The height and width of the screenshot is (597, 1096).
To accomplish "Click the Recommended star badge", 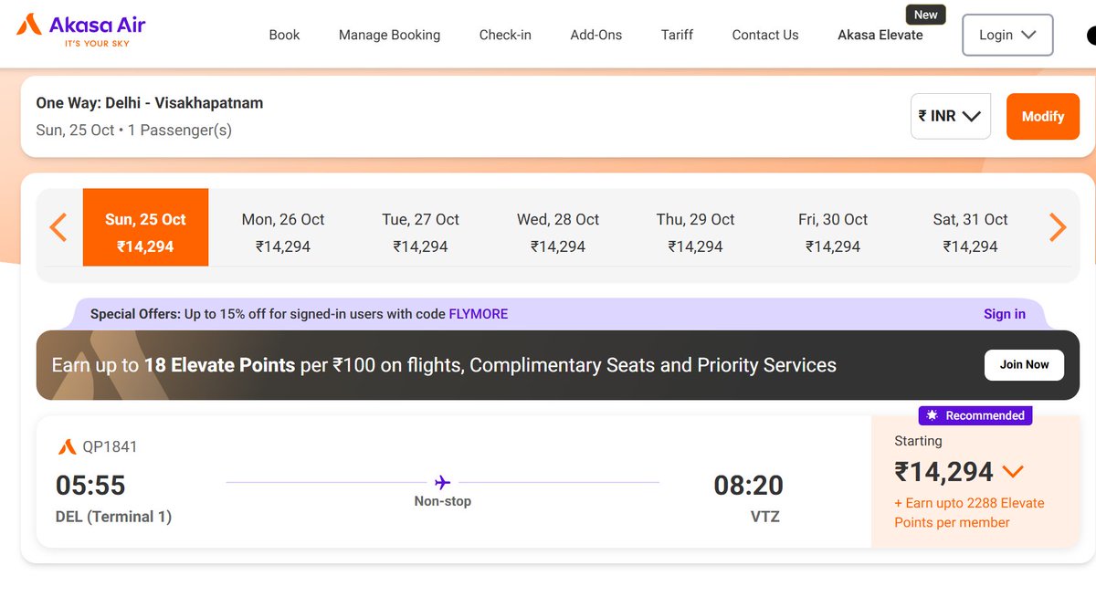I will (975, 415).
